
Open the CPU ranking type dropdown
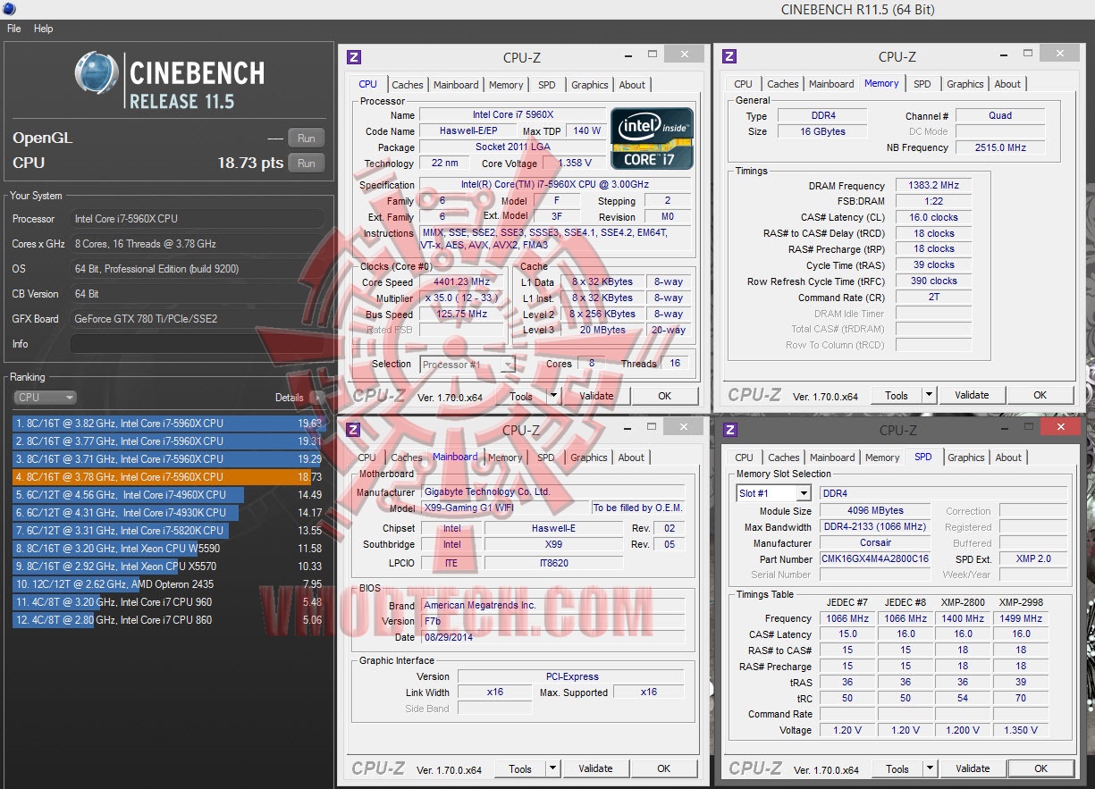coord(45,398)
